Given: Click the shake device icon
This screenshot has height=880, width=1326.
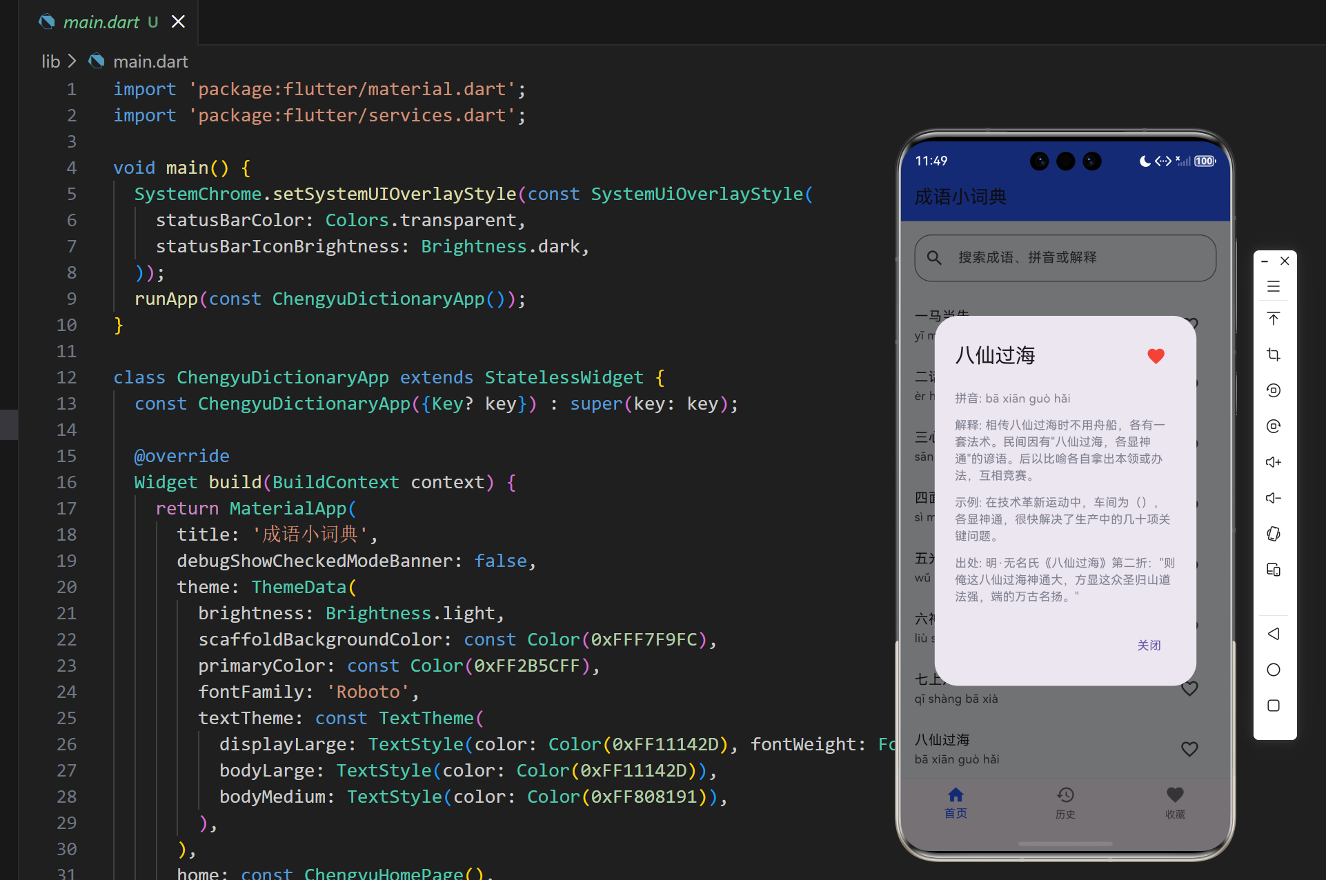Looking at the screenshot, I should pyautogui.click(x=1274, y=534).
